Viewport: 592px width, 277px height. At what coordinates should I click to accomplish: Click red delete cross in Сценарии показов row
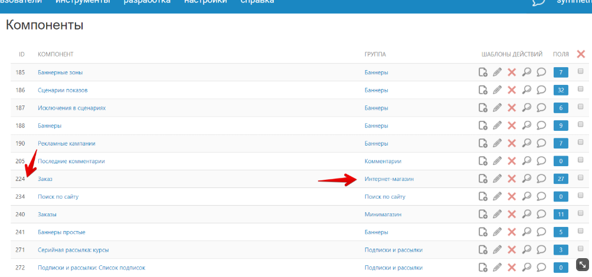point(512,90)
